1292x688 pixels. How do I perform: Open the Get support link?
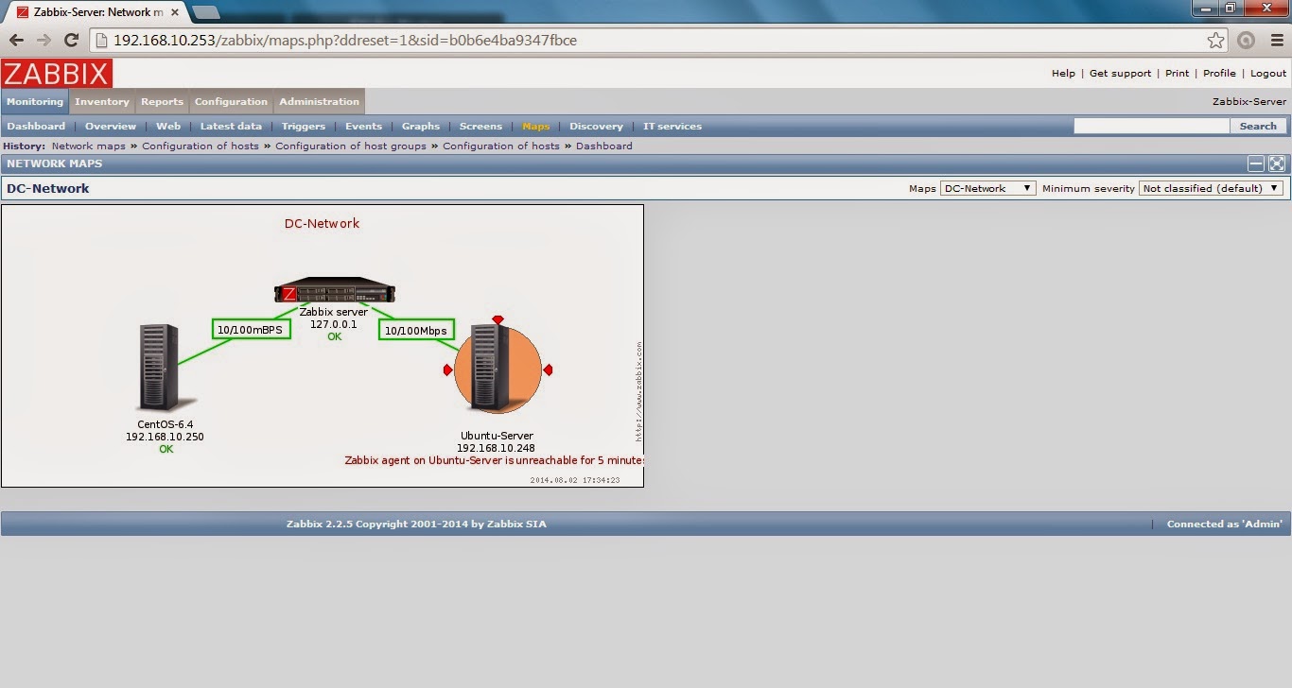[x=1120, y=74]
